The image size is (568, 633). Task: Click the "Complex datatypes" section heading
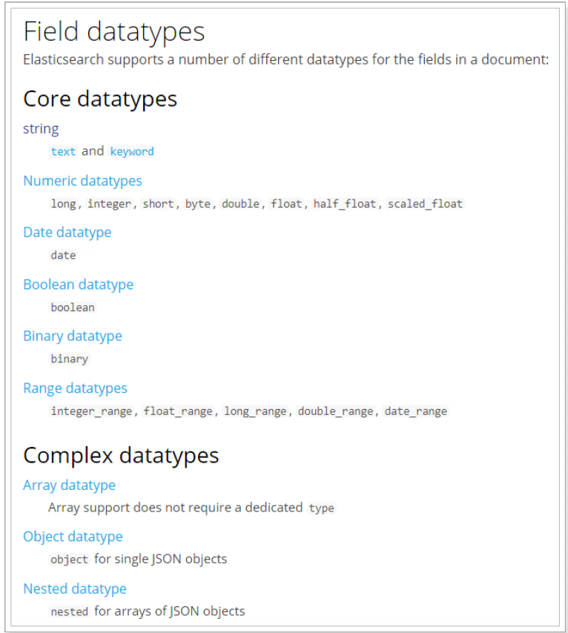[121, 454]
